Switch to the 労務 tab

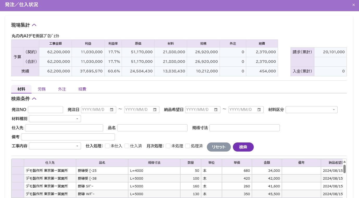pos(42,89)
